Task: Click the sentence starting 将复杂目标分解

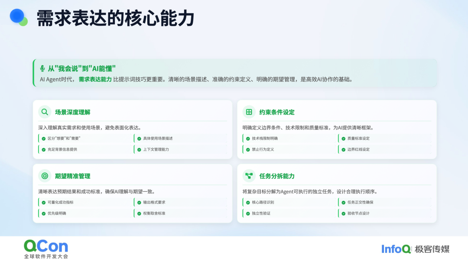Action: (x=310, y=191)
